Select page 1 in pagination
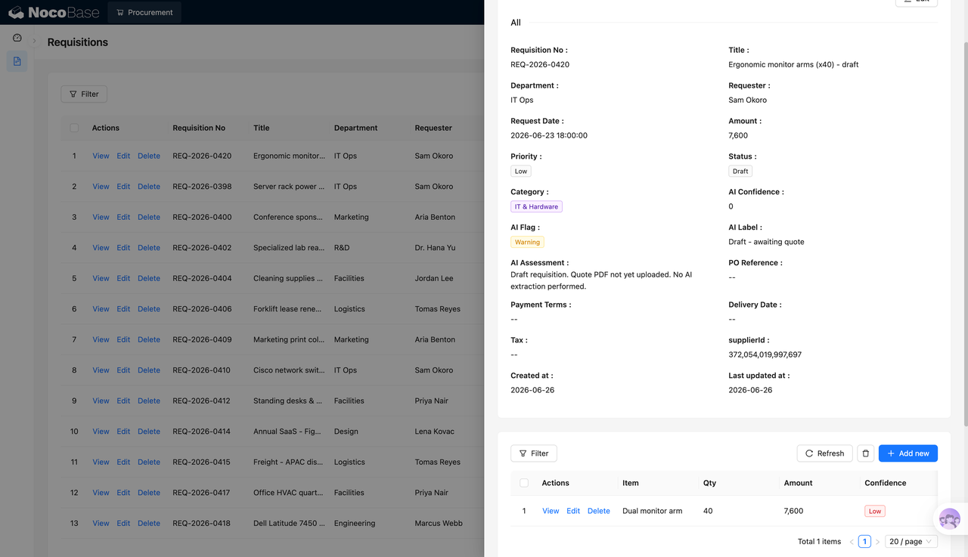 coord(864,542)
